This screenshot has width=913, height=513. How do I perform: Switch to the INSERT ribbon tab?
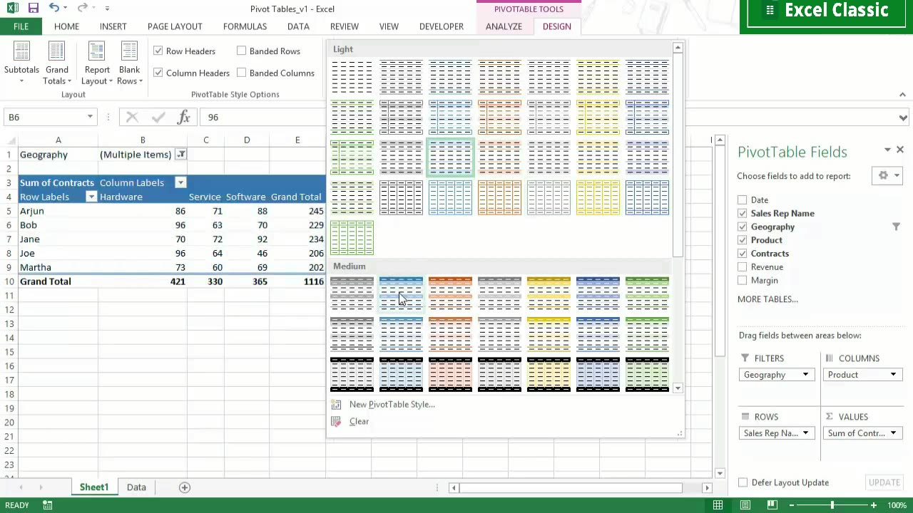113,26
